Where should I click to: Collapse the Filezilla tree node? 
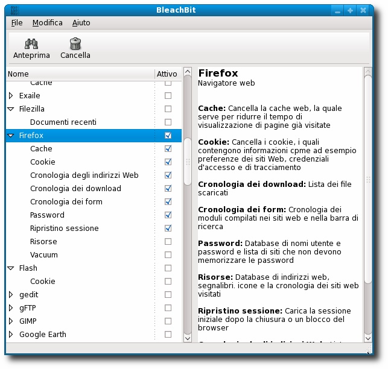pos(11,109)
